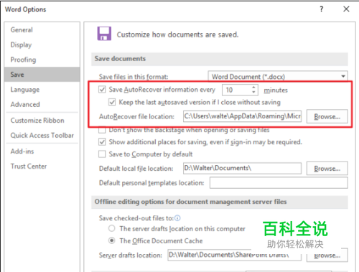Select The Office Document Cache radio button
This screenshot has width=359, height=272.
pyautogui.click(x=112, y=240)
